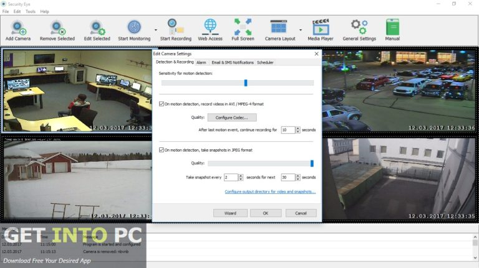The width and height of the screenshot is (479, 268).
Task: Toggle take snapshots in JPEG checkbox
Action: (x=162, y=150)
